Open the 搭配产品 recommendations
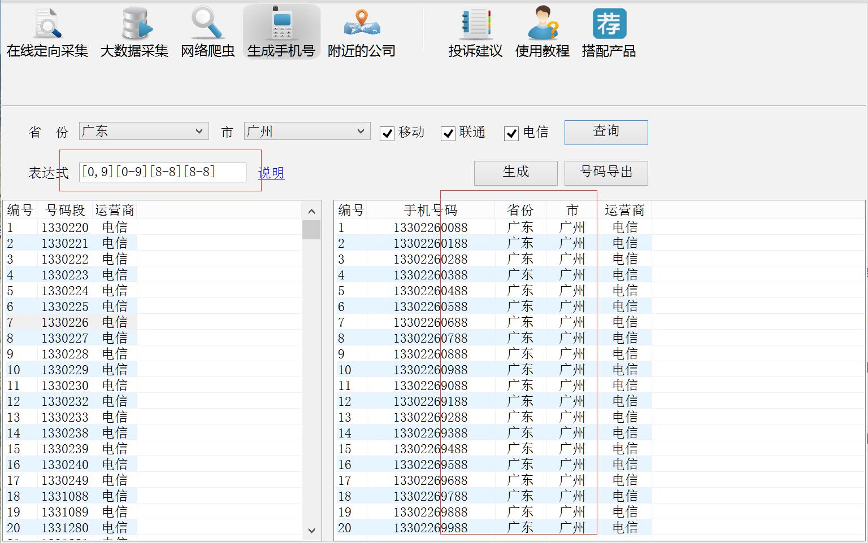Image resolution: width=868 pixels, height=543 pixels. pos(609,31)
